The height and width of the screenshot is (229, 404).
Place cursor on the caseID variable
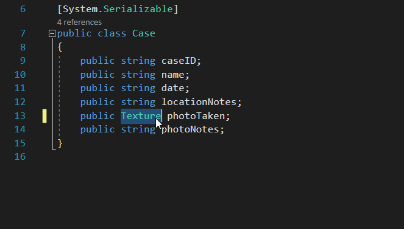coord(179,61)
